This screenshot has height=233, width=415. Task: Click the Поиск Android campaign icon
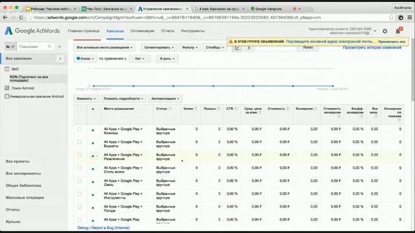pyautogui.click(x=7, y=88)
